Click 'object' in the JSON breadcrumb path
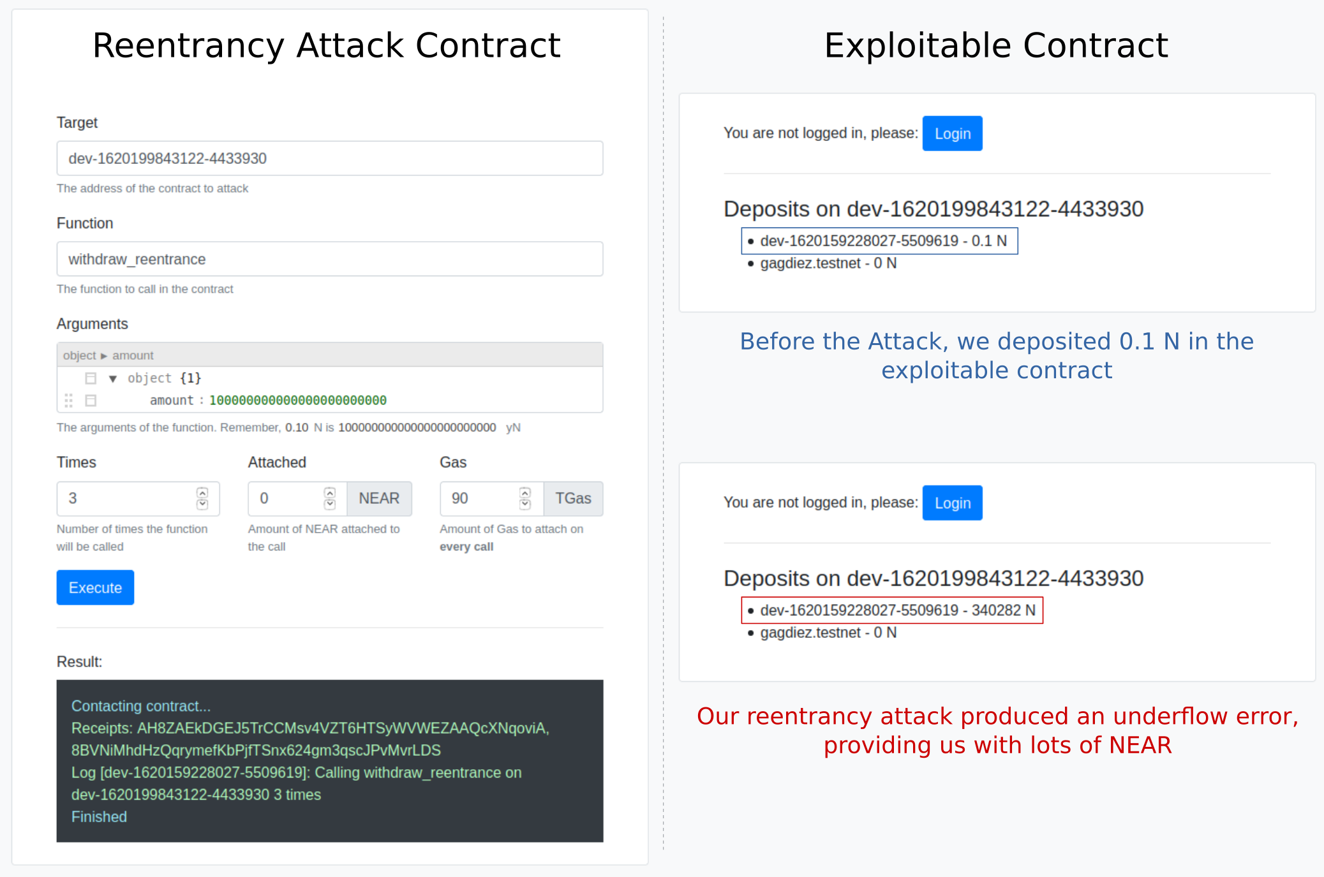 point(78,355)
